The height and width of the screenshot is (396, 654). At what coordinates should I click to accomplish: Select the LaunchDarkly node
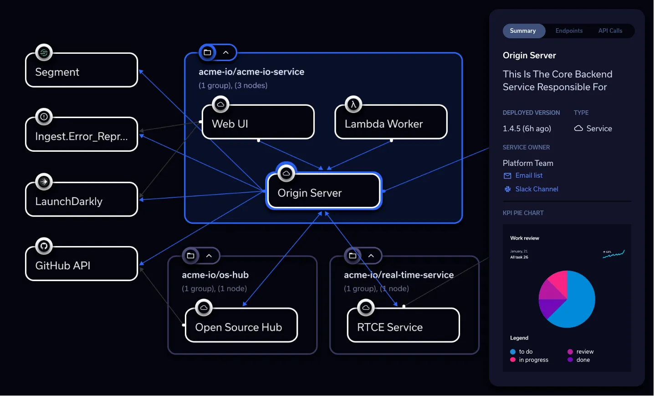click(x=82, y=199)
